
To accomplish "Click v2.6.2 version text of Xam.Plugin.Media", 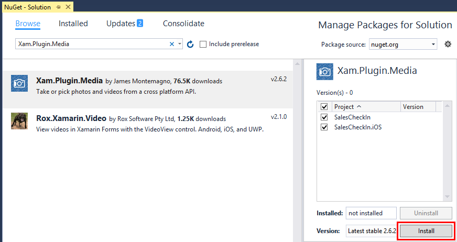I will click(x=279, y=79).
